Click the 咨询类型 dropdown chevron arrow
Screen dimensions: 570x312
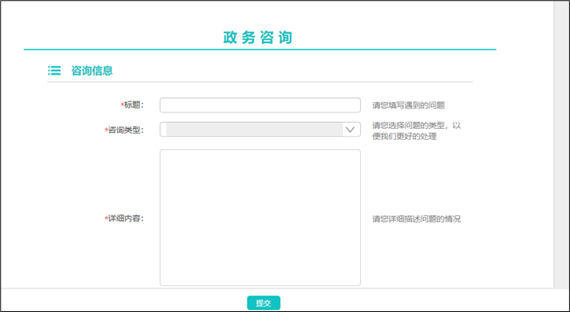click(350, 130)
